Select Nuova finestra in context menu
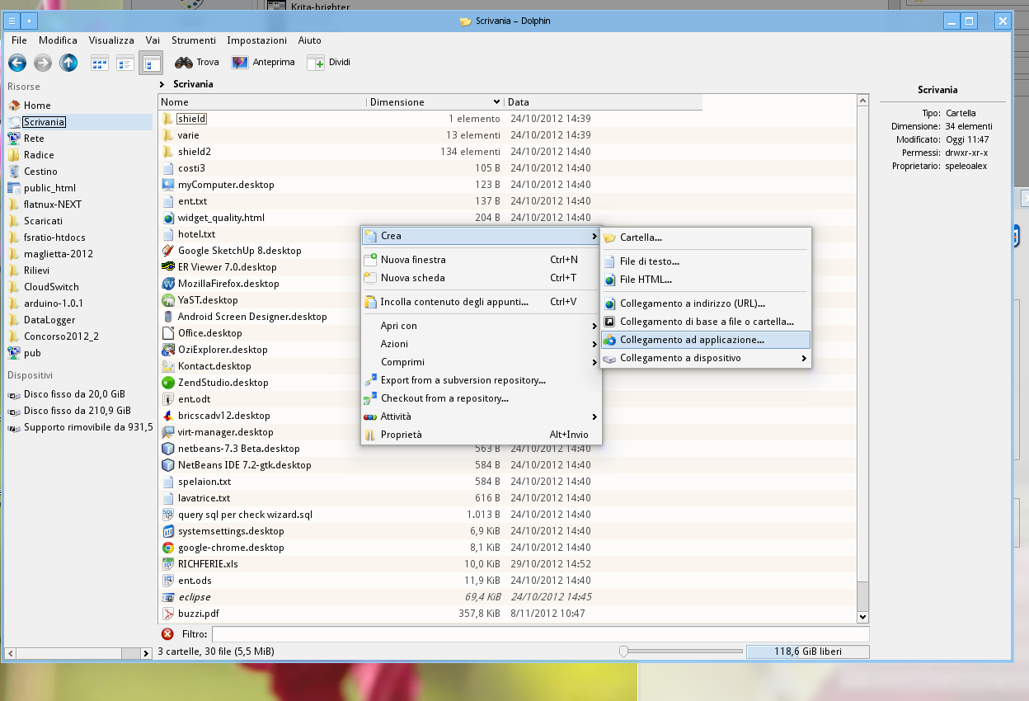 [482, 260]
